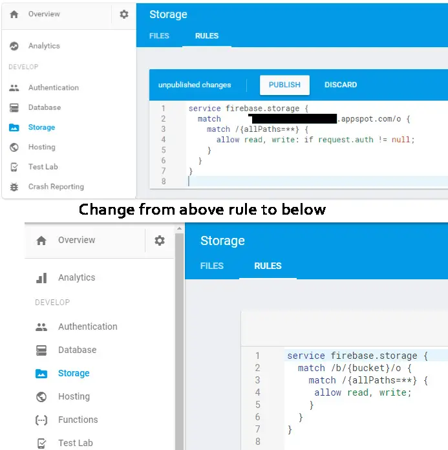The image size is (448, 450).
Task: Open Database label in bottom sidebar
Action: point(77,350)
